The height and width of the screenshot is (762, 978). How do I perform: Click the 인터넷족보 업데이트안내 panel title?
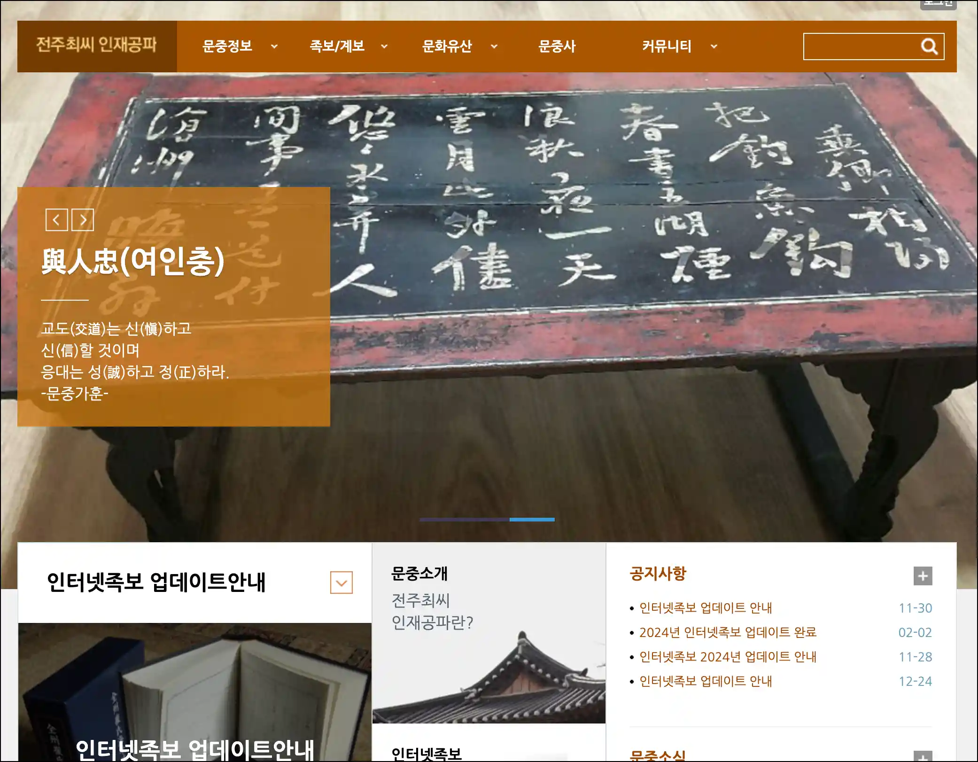pyautogui.click(x=156, y=583)
